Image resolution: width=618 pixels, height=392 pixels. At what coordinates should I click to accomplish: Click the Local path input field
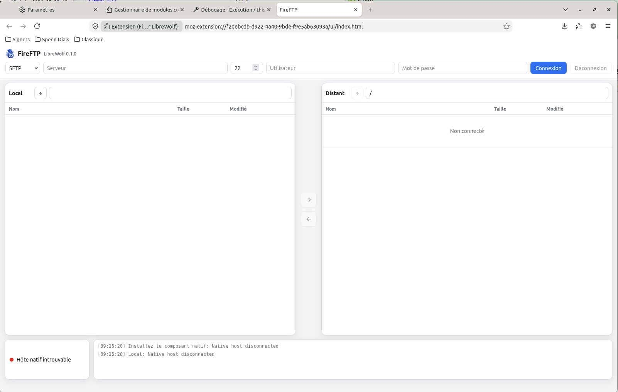[x=170, y=93]
